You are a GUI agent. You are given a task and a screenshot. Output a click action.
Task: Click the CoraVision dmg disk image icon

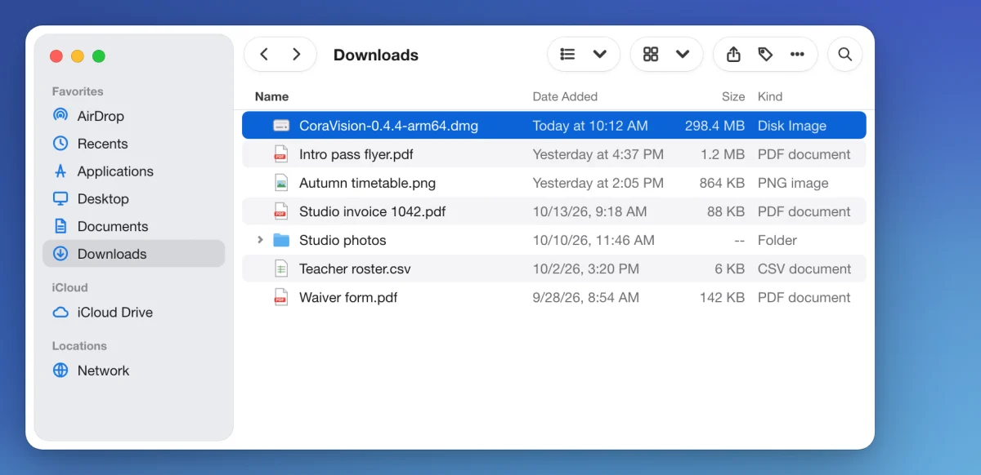(x=281, y=126)
